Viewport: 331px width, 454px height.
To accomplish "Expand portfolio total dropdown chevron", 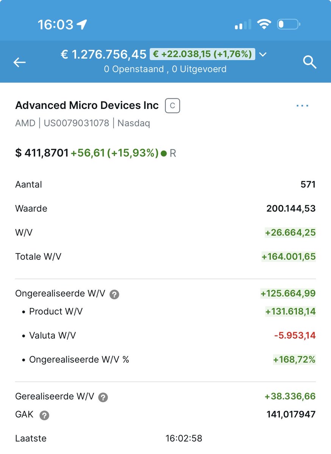I will (262, 54).
